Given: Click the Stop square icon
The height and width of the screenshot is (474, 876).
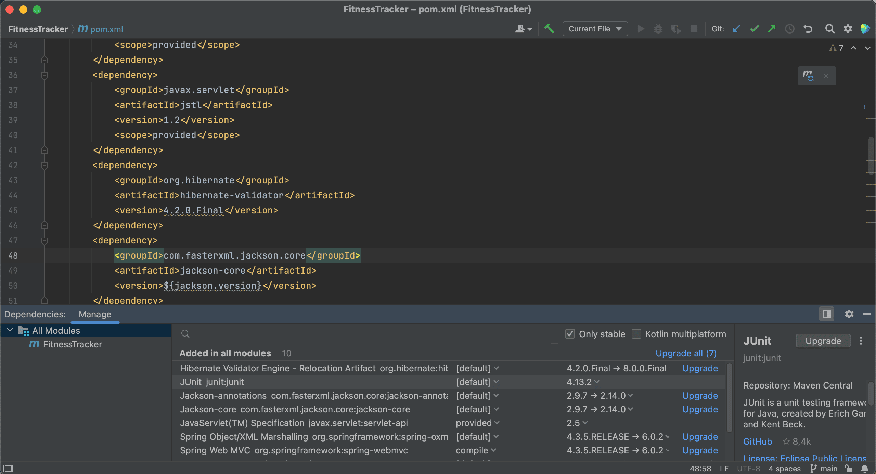Looking at the screenshot, I should coord(694,29).
